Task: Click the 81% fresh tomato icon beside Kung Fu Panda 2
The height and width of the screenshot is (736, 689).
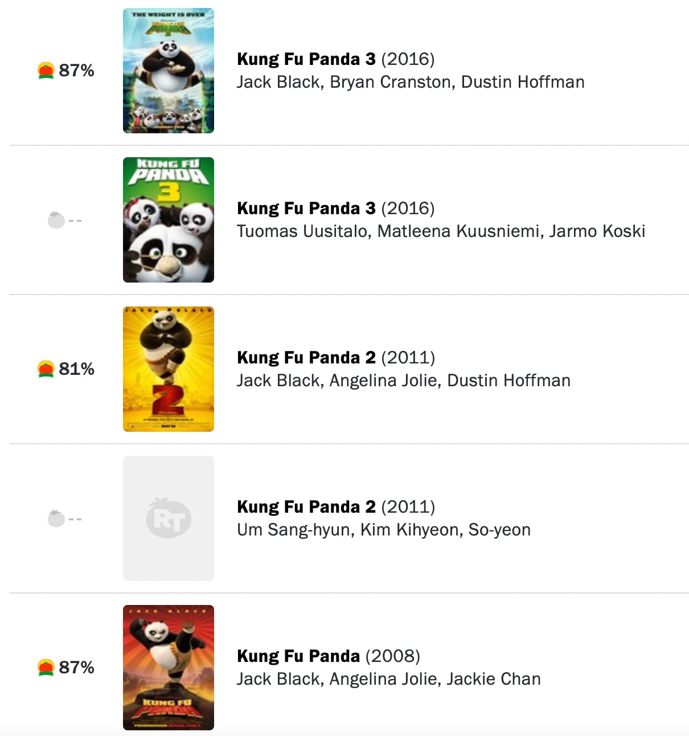Action: pos(46,369)
